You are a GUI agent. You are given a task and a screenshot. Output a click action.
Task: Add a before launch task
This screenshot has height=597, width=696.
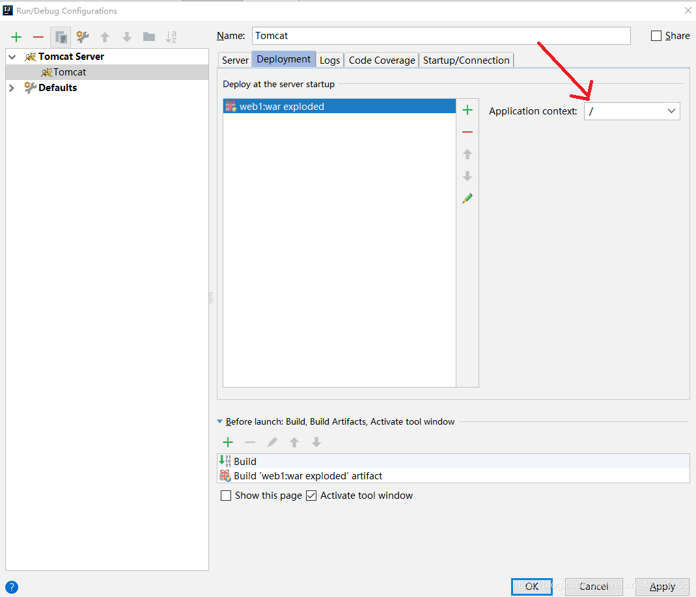[x=228, y=442]
